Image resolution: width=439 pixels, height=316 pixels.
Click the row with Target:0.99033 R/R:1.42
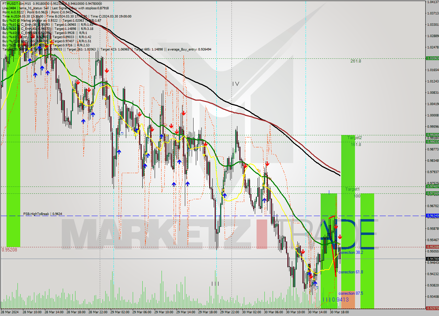click(x=47, y=37)
